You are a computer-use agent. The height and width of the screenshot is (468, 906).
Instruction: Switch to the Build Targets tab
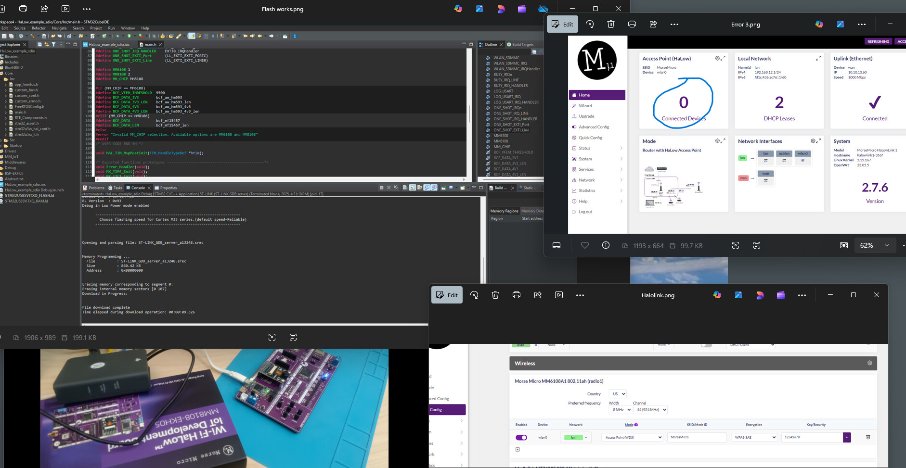coord(520,44)
